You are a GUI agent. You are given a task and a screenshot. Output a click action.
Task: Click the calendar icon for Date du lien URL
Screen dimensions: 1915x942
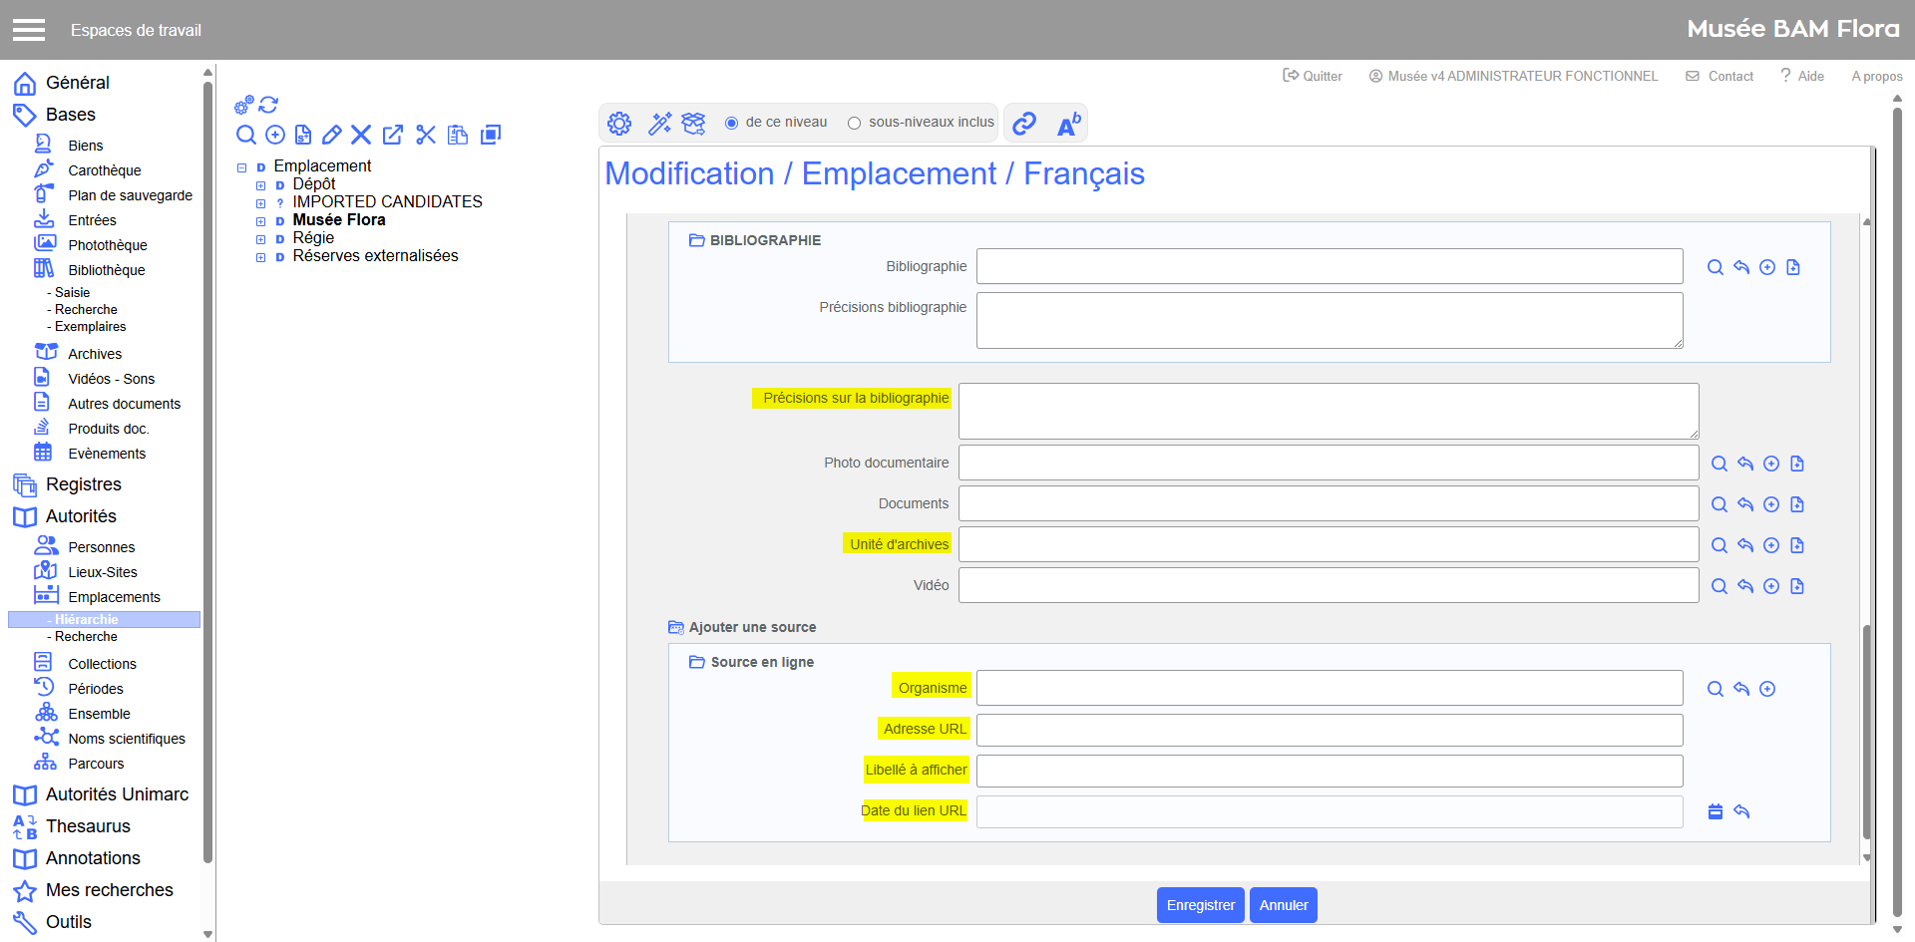point(1716,811)
